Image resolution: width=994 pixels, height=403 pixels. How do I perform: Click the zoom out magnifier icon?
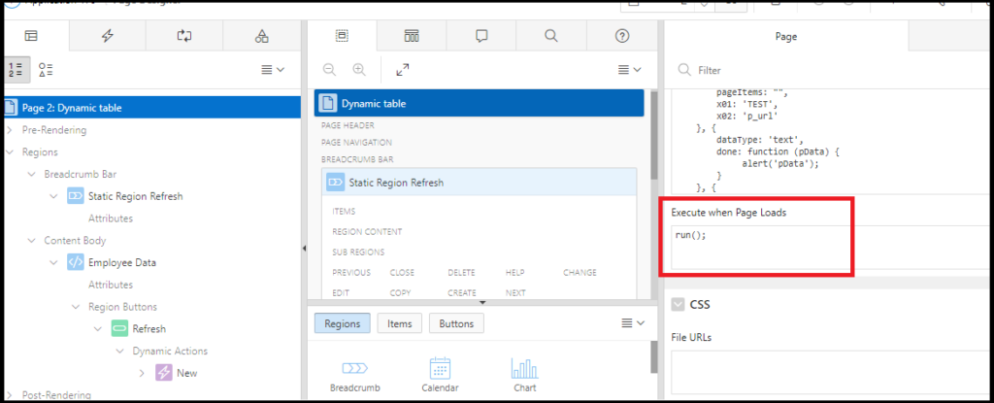tap(329, 70)
